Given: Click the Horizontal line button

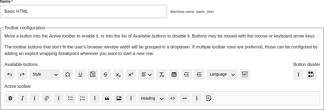Looking at the screenshot, I should [x=185, y=98].
